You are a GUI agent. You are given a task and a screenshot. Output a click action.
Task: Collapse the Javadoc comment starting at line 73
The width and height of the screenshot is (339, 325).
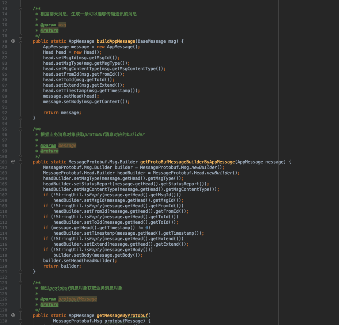pyautogui.click(x=21, y=8)
